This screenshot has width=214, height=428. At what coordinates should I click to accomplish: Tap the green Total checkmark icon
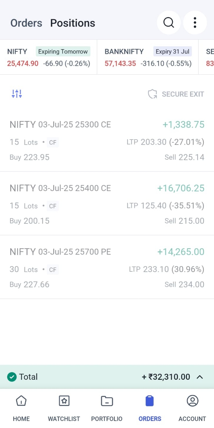click(x=12, y=377)
